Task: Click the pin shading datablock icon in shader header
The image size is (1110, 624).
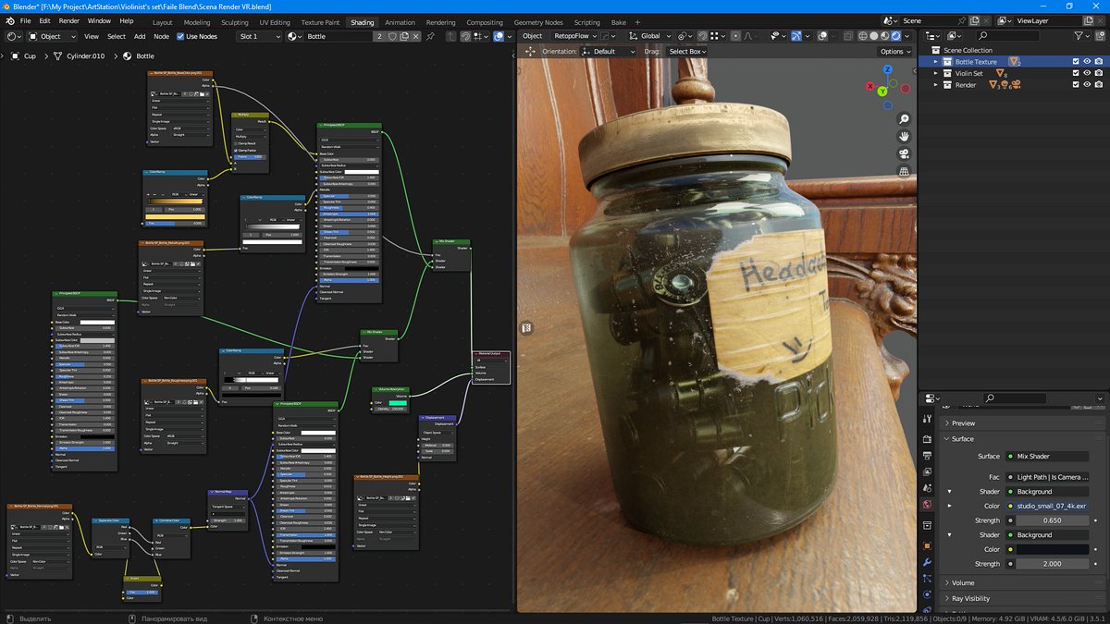Action: point(431,36)
